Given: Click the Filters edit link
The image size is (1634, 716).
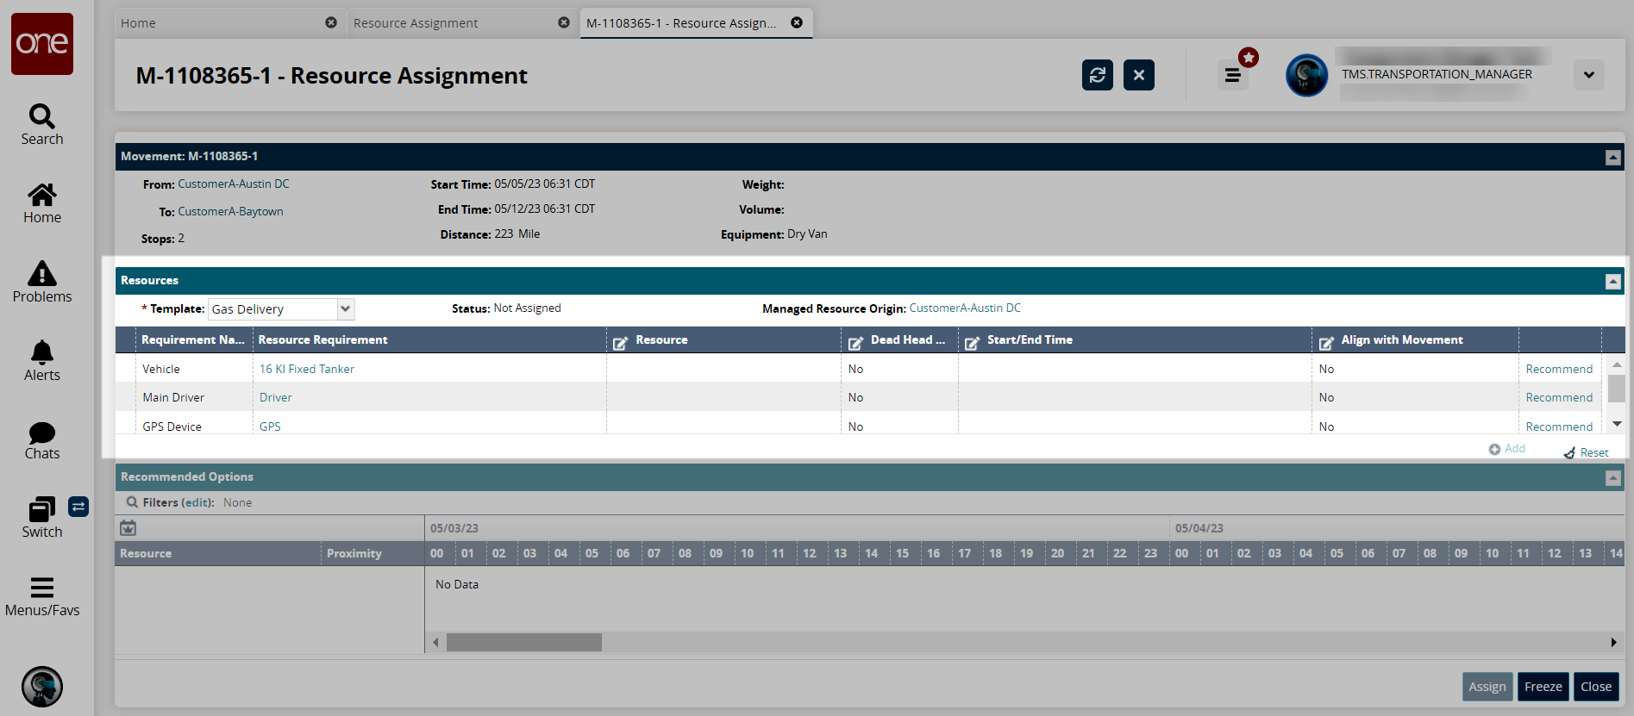Looking at the screenshot, I should [x=197, y=502].
